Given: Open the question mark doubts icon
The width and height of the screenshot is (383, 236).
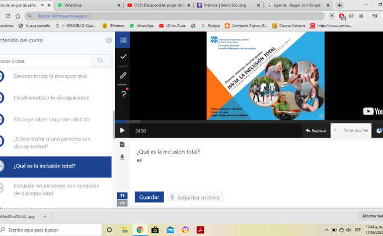Looking at the screenshot, I should pyautogui.click(x=123, y=94).
